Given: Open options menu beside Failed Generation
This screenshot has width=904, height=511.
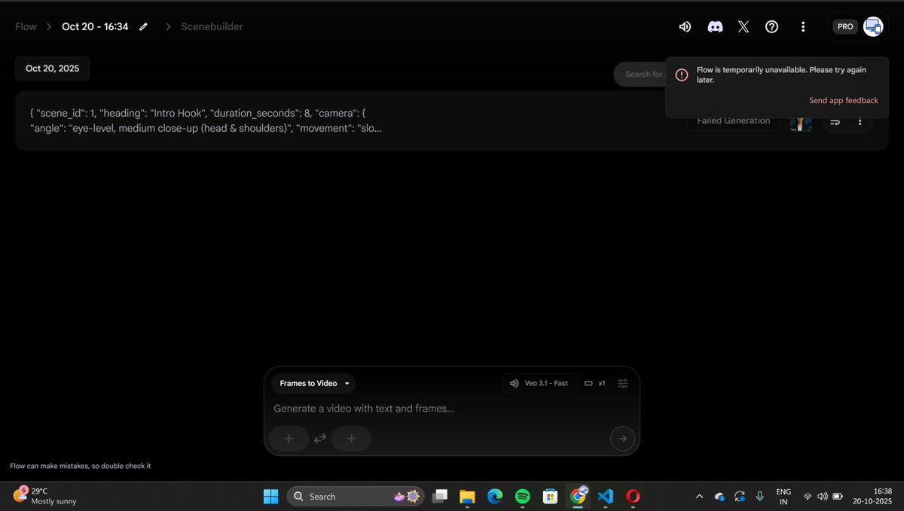Looking at the screenshot, I should click(x=860, y=120).
